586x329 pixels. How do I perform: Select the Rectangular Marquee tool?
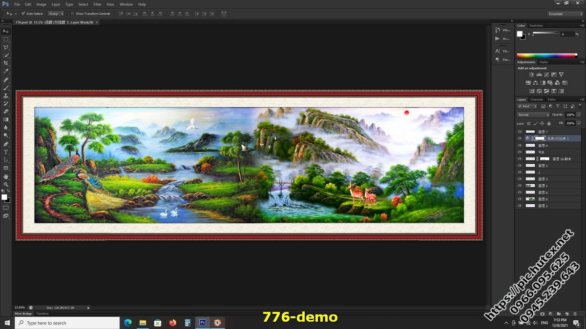(6, 39)
